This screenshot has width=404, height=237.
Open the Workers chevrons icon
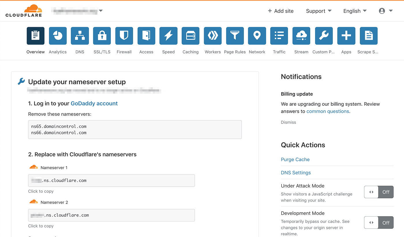213,36
